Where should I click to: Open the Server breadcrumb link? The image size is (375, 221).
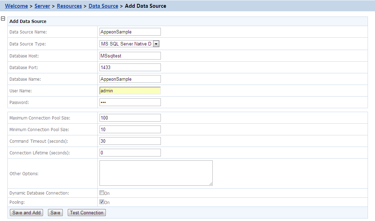42,6
